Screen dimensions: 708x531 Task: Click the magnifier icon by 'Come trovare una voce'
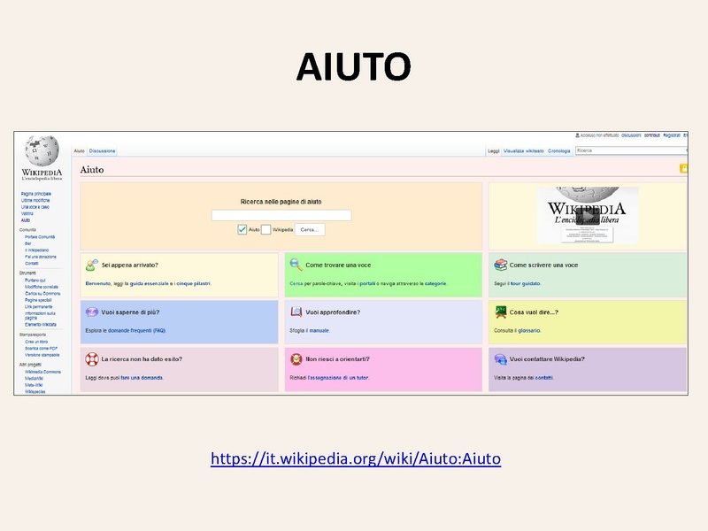[x=296, y=265]
